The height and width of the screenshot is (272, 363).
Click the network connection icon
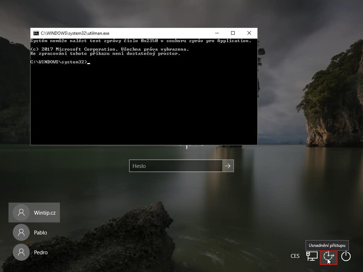point(312,256)
